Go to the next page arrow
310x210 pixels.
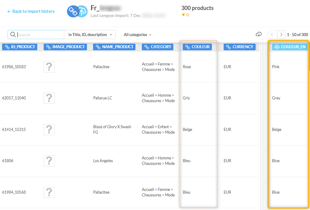281,35
